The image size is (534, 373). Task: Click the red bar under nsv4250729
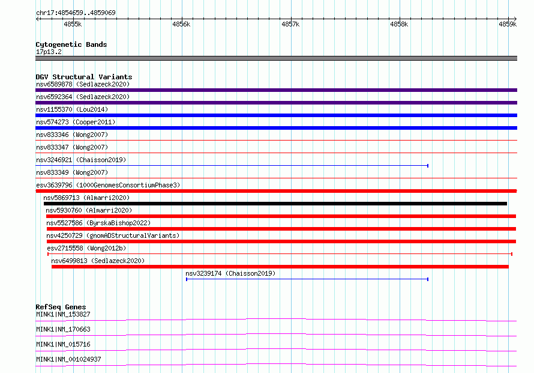[281, 241]
